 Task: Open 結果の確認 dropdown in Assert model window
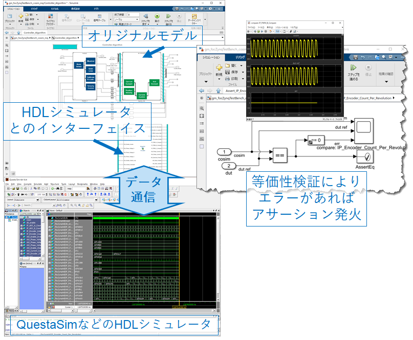tap(386, 82)
